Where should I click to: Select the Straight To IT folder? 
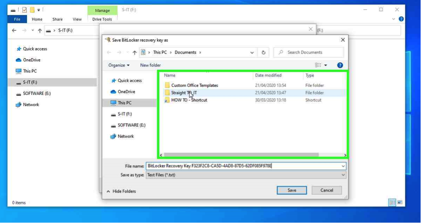pos(183,93)
